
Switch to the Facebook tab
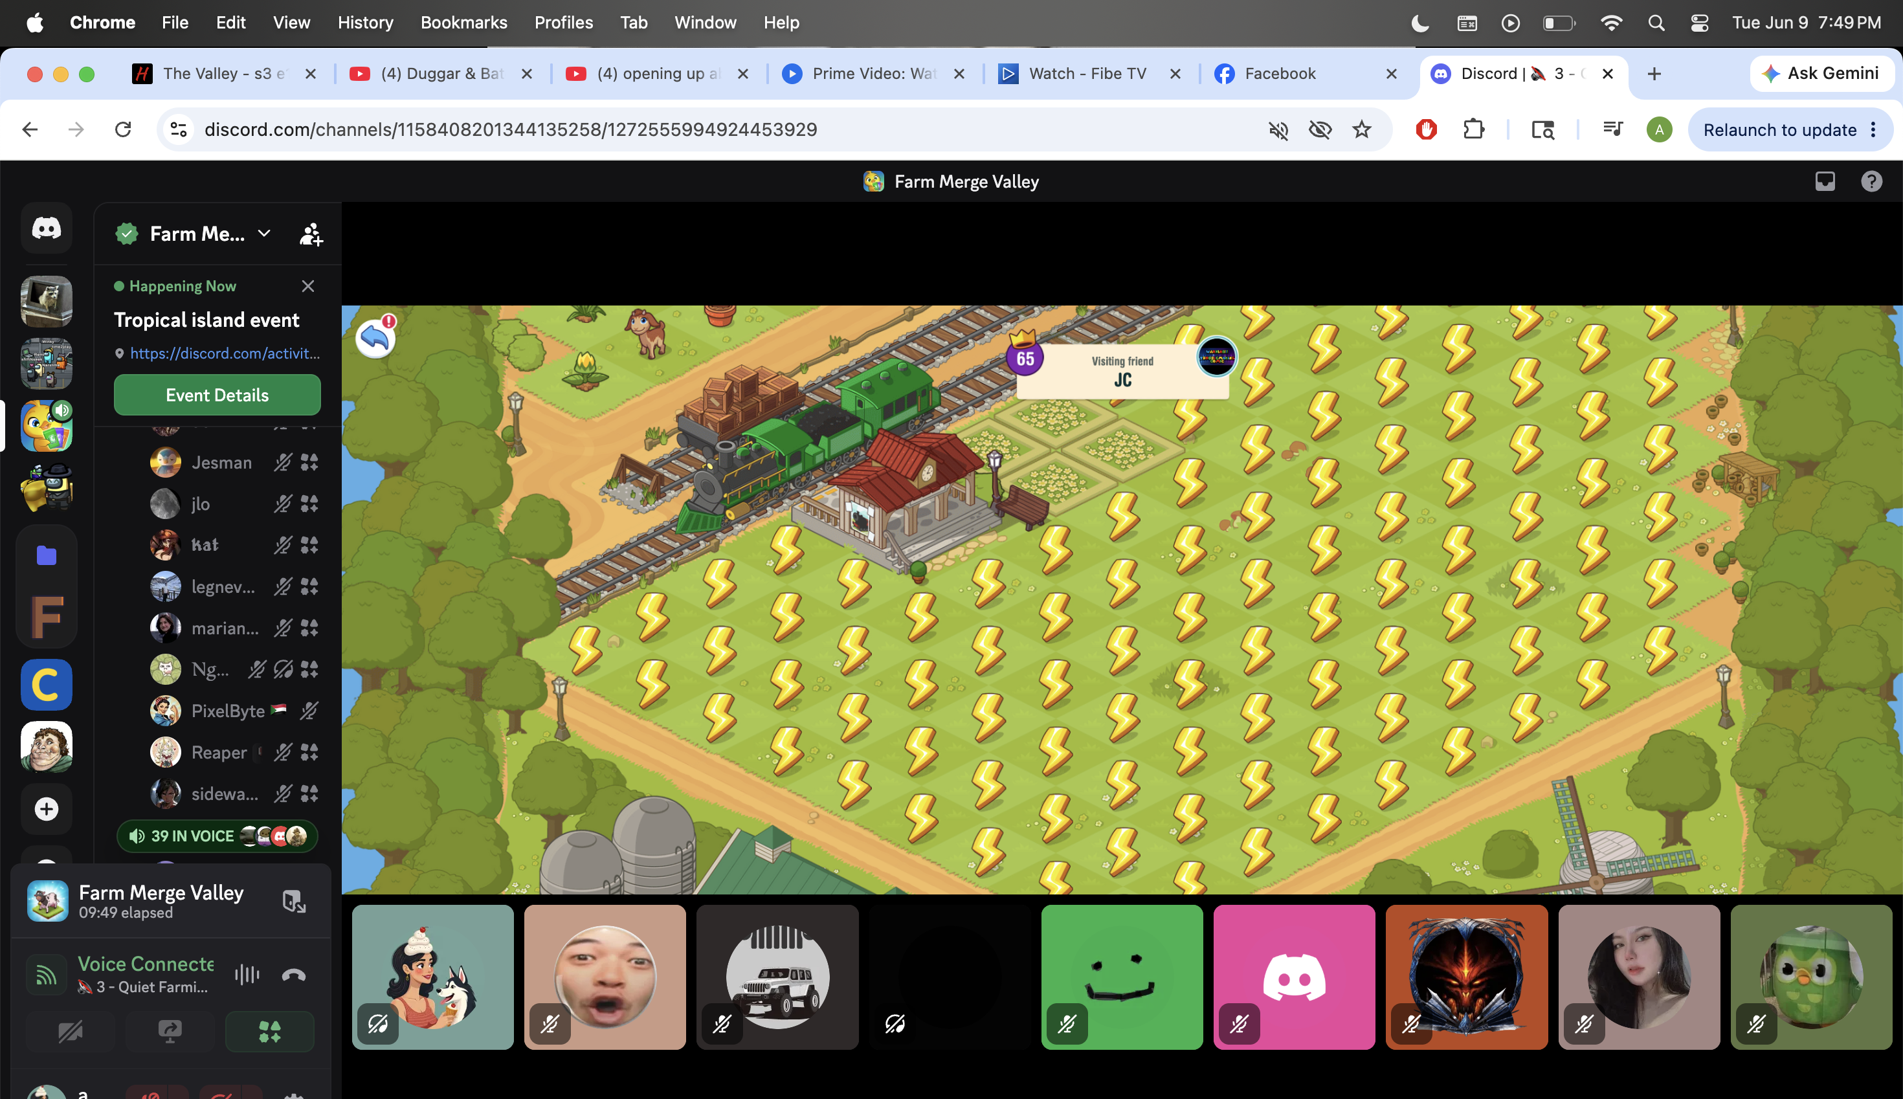pos(1305,73)
